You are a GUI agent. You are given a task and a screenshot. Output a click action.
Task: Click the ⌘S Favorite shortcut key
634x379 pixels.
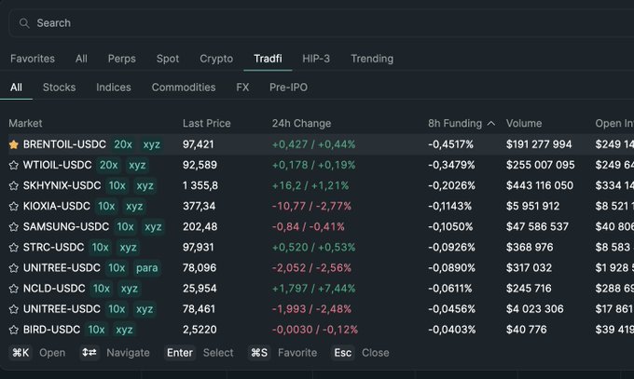click(259, 353)
